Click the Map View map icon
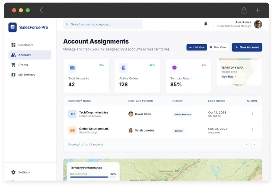The width and height of the screenshot is (274, 187). [x=211, y=48]
